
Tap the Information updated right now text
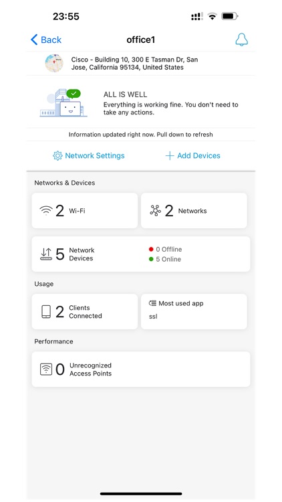coord(141,135)
